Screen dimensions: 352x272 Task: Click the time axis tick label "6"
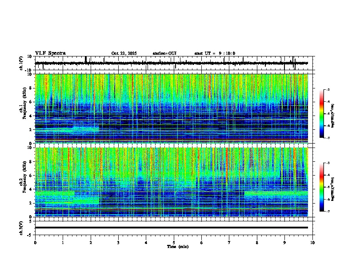pos(202,243)
